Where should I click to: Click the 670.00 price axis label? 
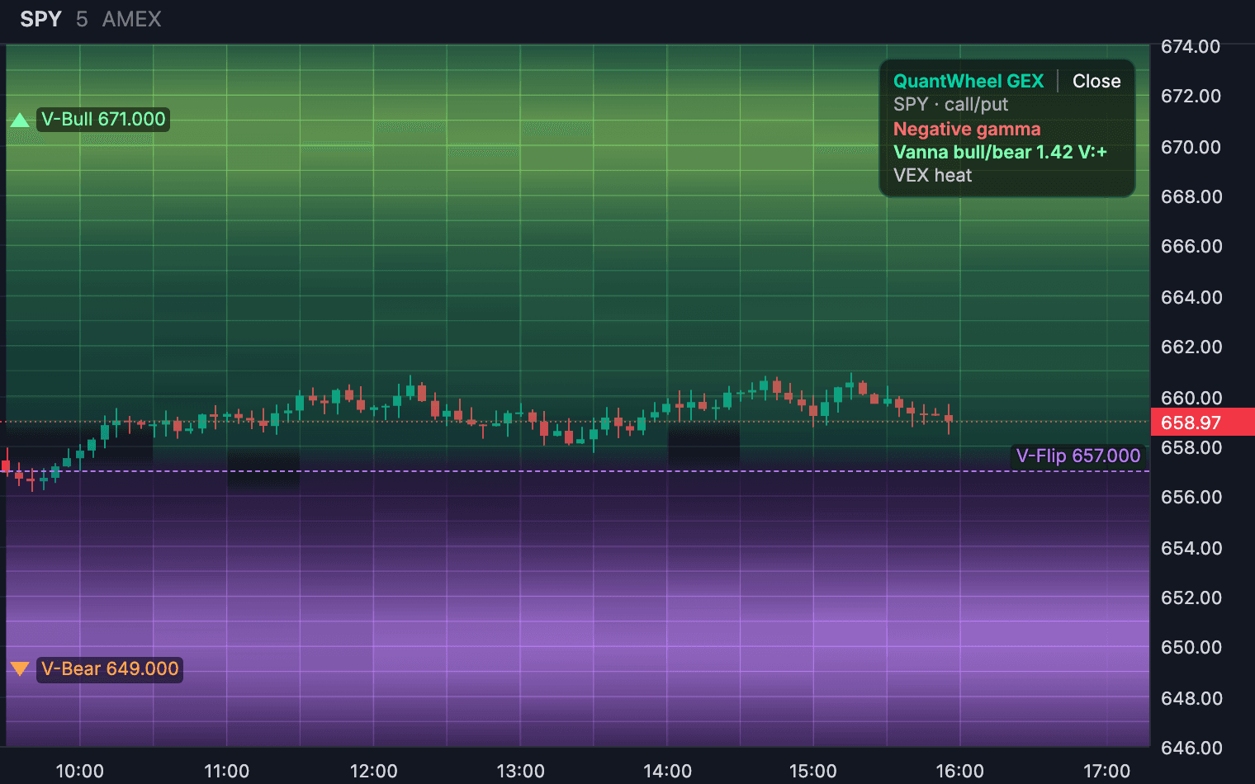(1191, 147)
